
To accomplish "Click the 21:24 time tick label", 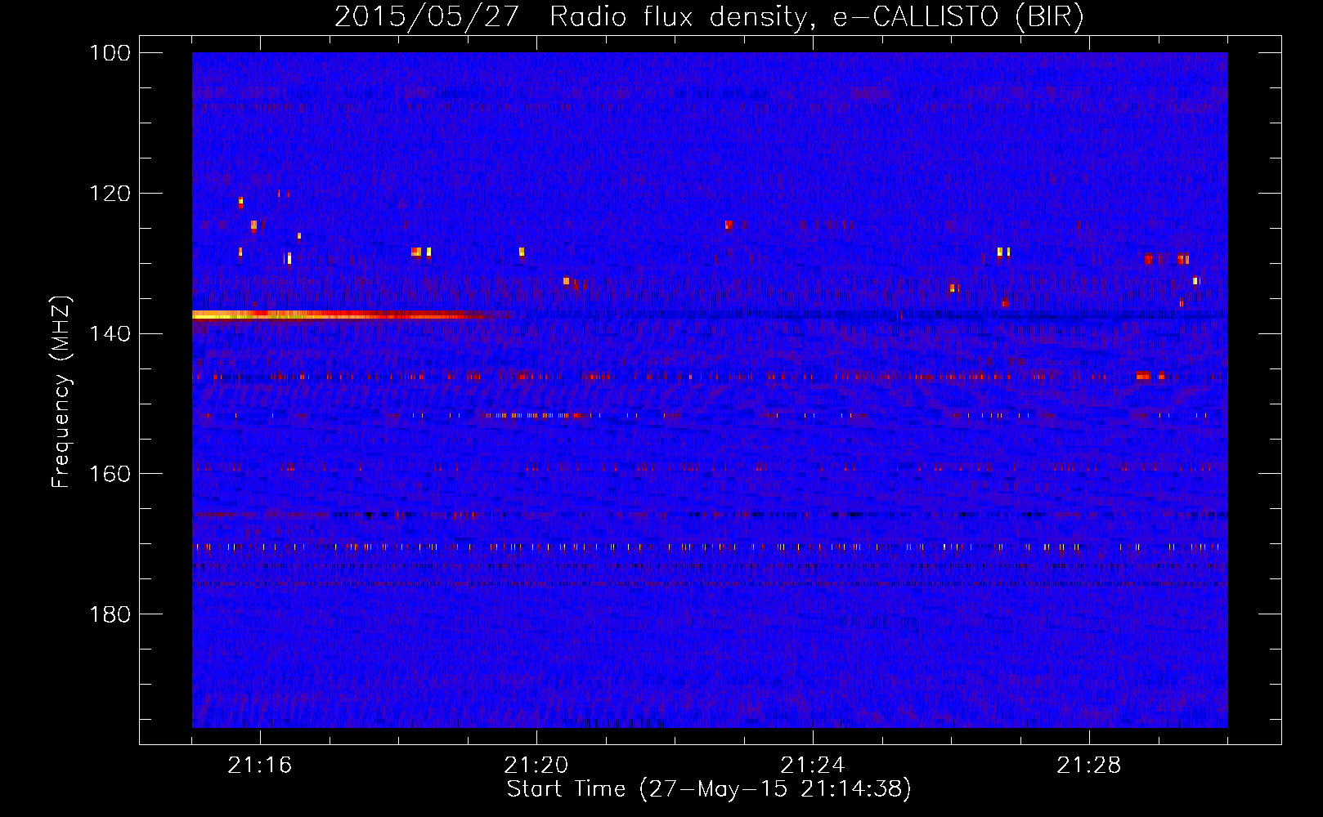I will point(813,766).
